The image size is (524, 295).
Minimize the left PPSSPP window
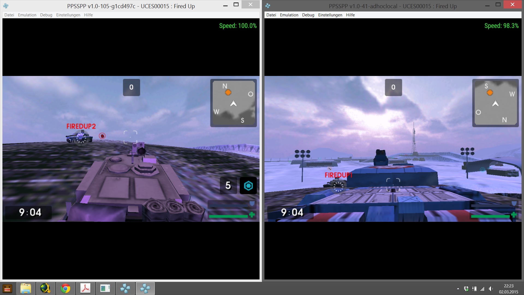point(225,5)
